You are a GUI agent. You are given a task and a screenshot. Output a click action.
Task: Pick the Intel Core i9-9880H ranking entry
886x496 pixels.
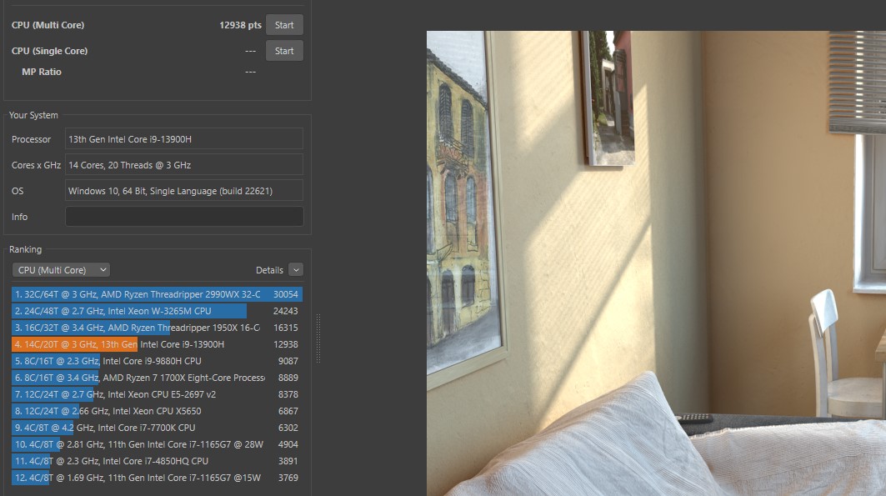[x=157, y=361]
